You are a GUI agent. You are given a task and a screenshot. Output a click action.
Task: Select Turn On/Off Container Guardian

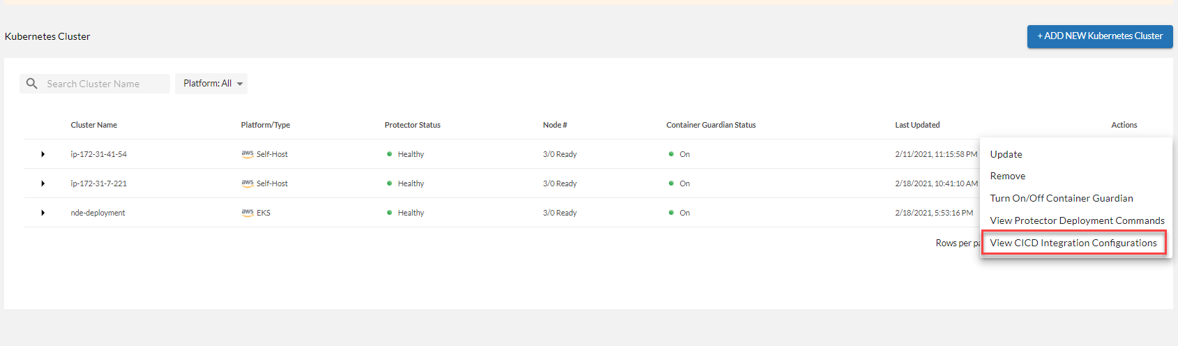pos(1061,199)
